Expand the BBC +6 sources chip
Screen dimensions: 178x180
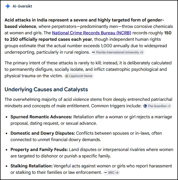111,172
